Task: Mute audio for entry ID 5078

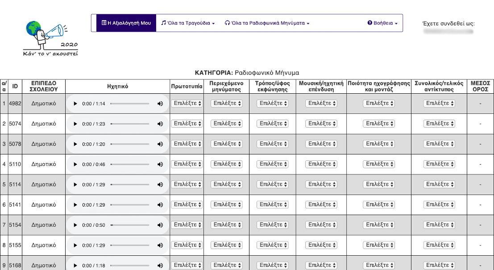Action: [x=160, y=144]
